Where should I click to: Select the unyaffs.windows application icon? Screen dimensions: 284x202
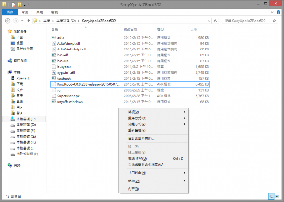coord(54,102)
